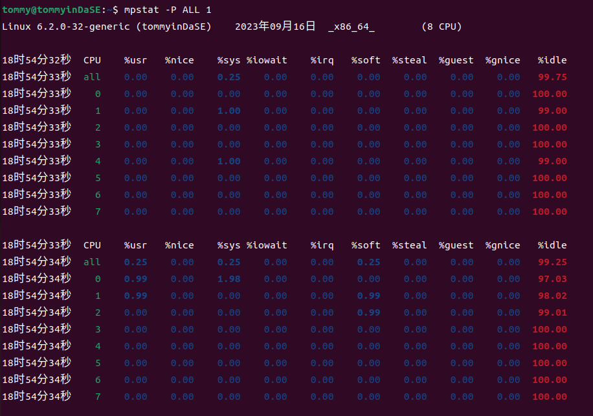The width and height of the screenshot is (593, 416).
Task: Click '%guest' header in the 18时54分32秒 row
Action: (456, 60)
